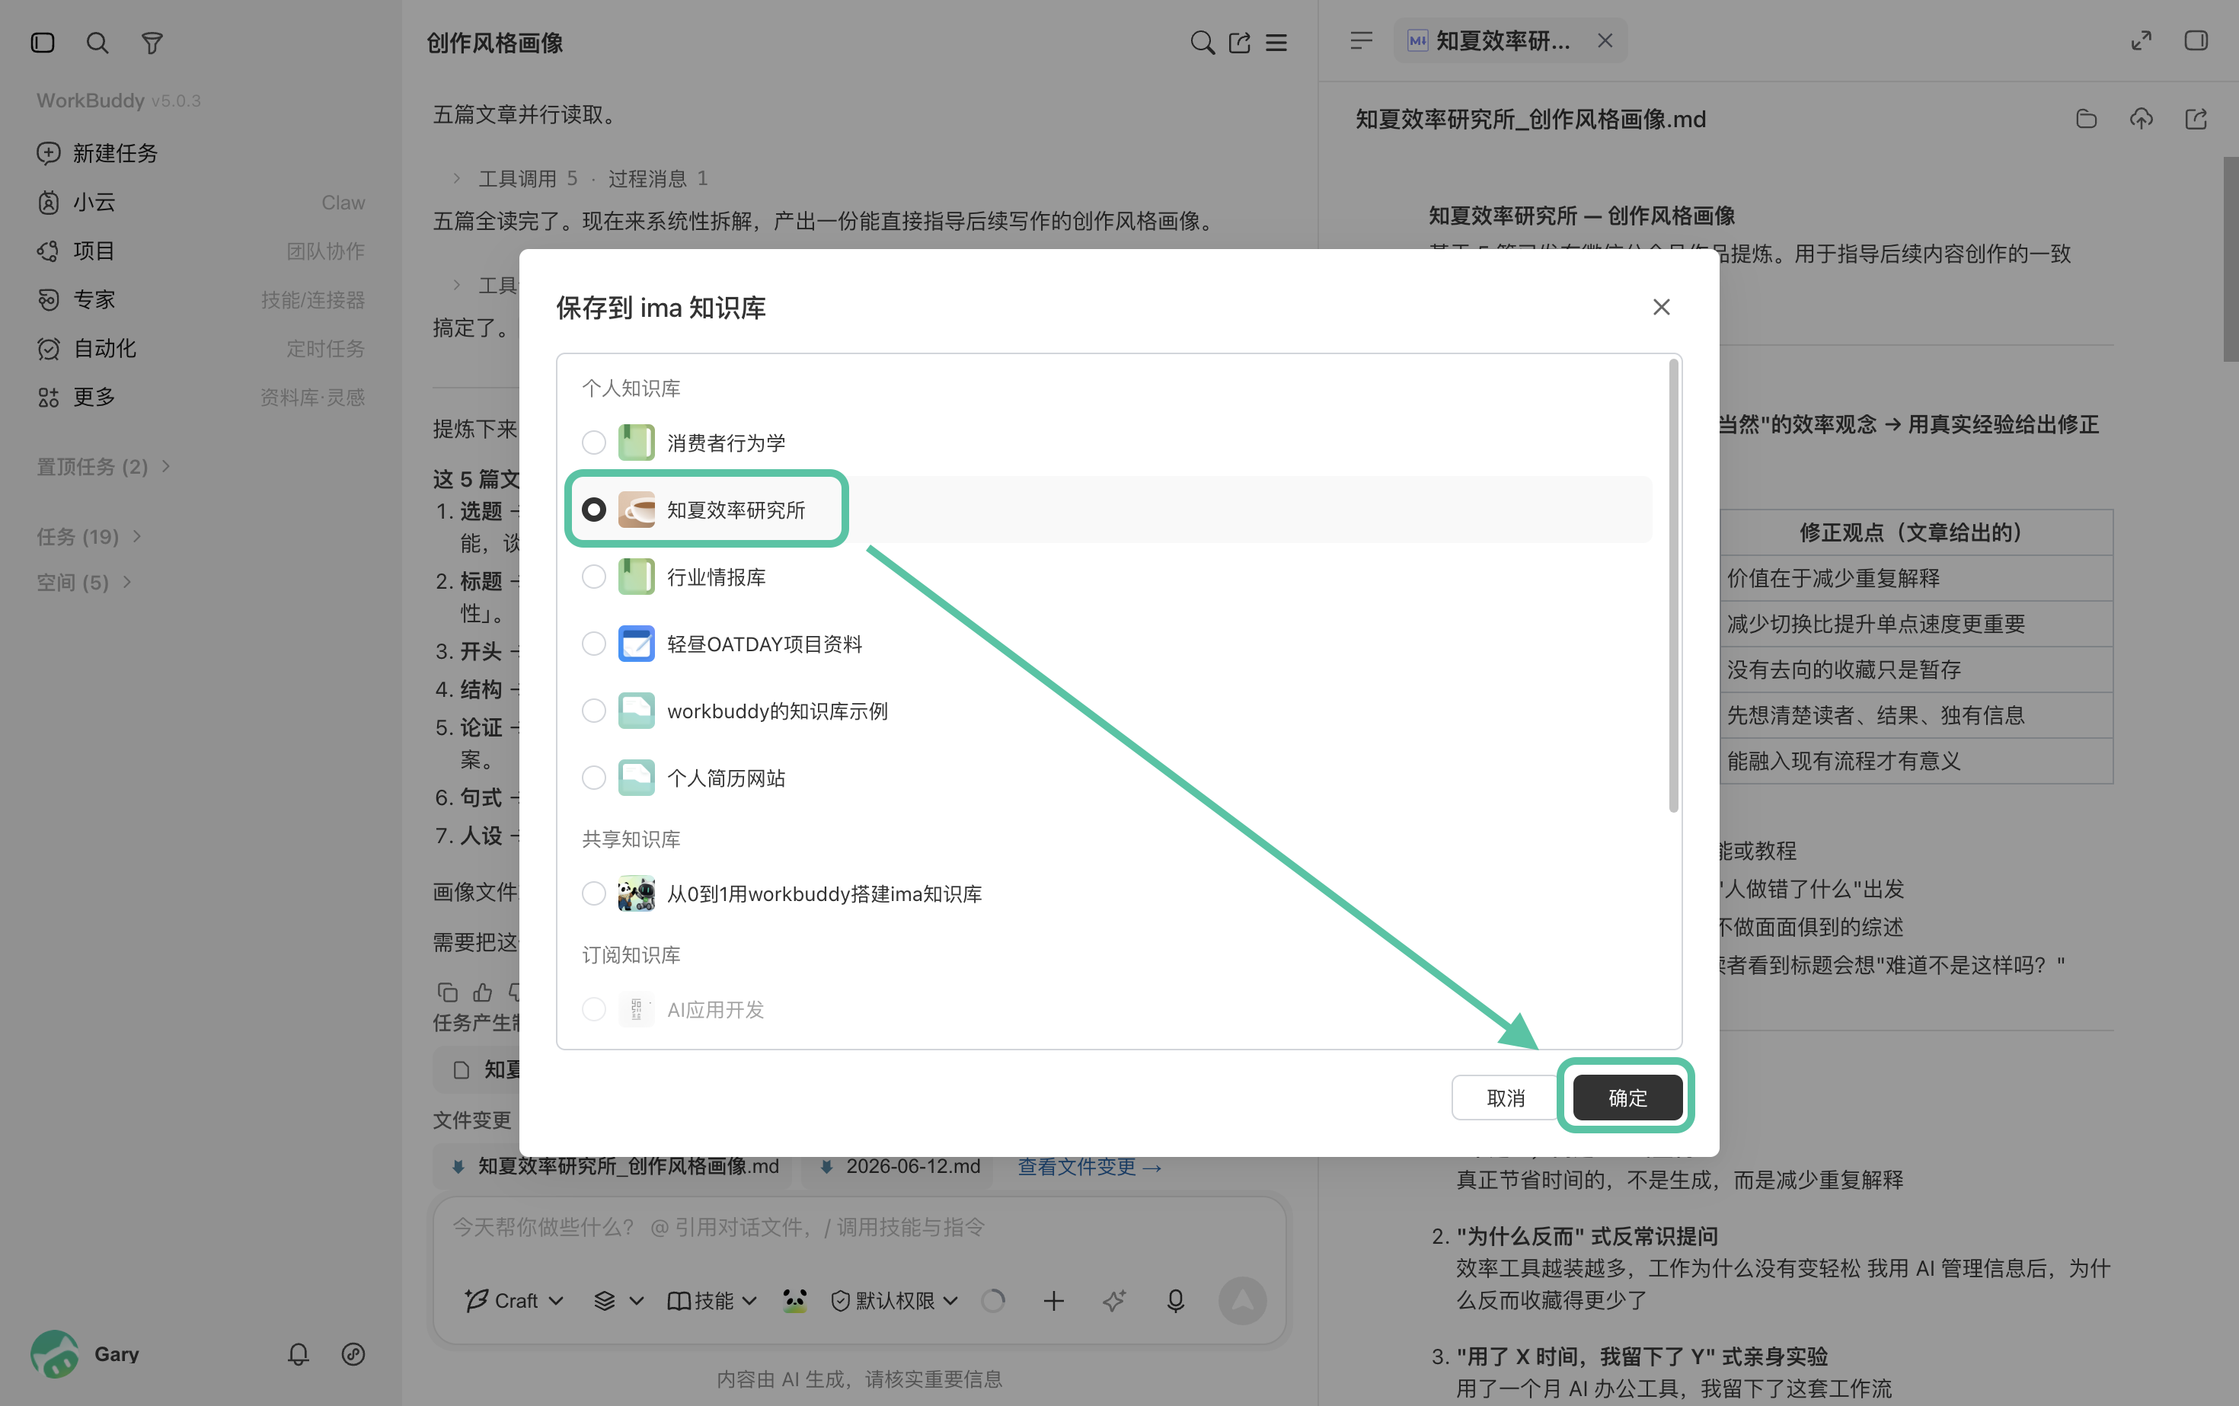Image resolution: width=2239 pixels, height=1406 pixels.
Task: Select the 行业情报库 knowledge base
Action: coord(594,577)
